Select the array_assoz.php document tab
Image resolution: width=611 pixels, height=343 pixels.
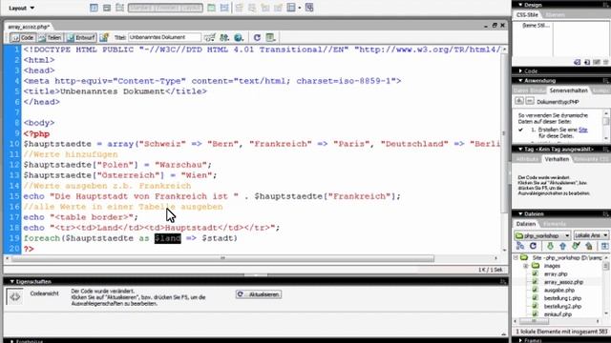tap(29, 27)
